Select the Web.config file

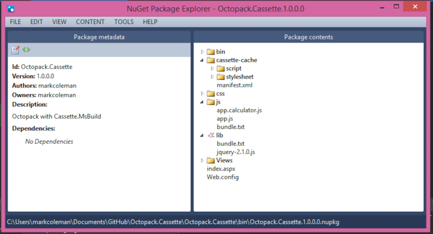click(x=223, y=177)
